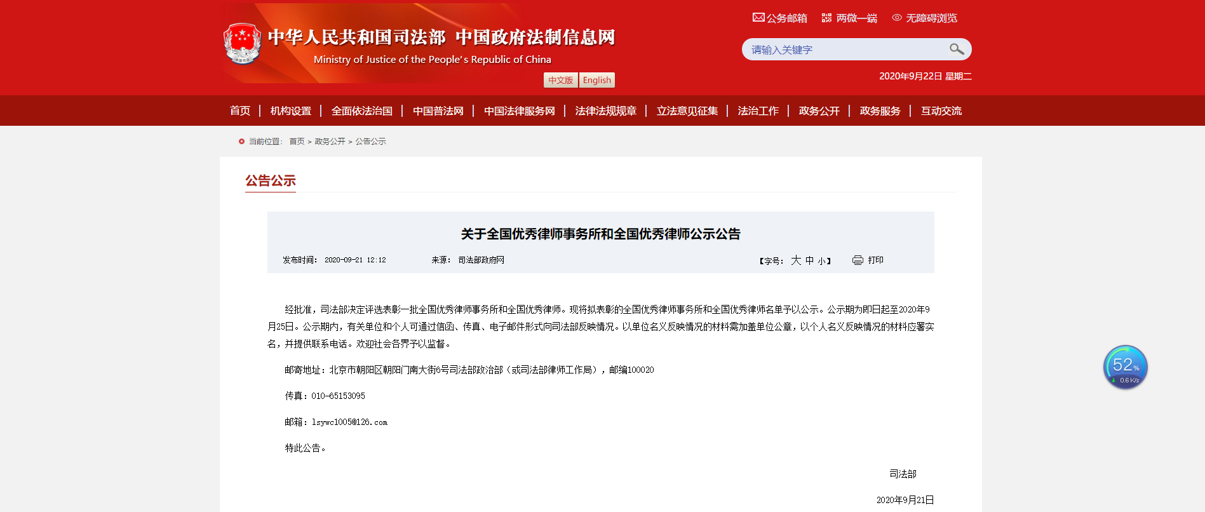The image size is (1205, 512).
Task: Open the 互动交流 navigation menu
Action: tap(941, 111)
